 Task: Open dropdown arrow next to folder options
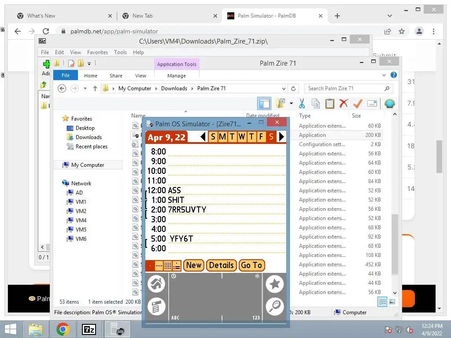tap(291, 103)
